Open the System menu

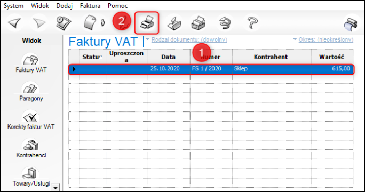point(13,5)
